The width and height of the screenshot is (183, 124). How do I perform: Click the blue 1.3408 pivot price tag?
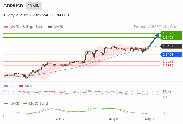coord(171,55)
